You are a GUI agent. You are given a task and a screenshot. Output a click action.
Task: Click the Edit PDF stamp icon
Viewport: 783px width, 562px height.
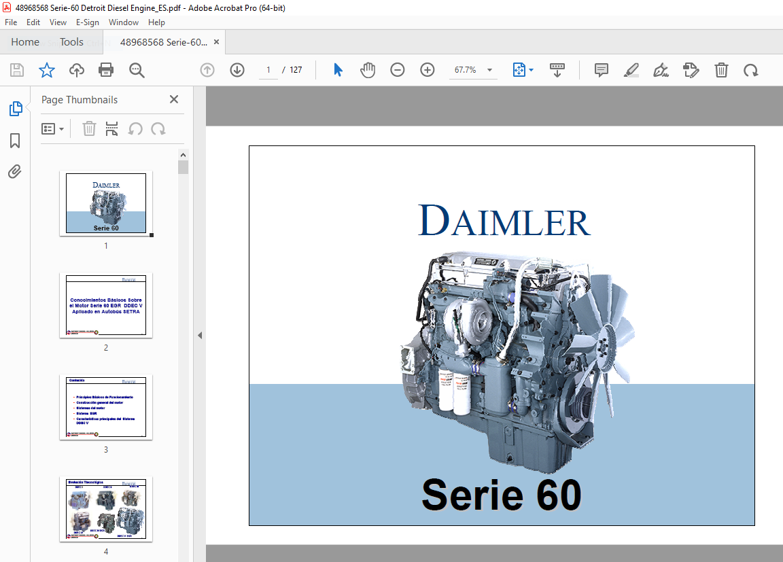pyautogui.click(x=691, y=70)
